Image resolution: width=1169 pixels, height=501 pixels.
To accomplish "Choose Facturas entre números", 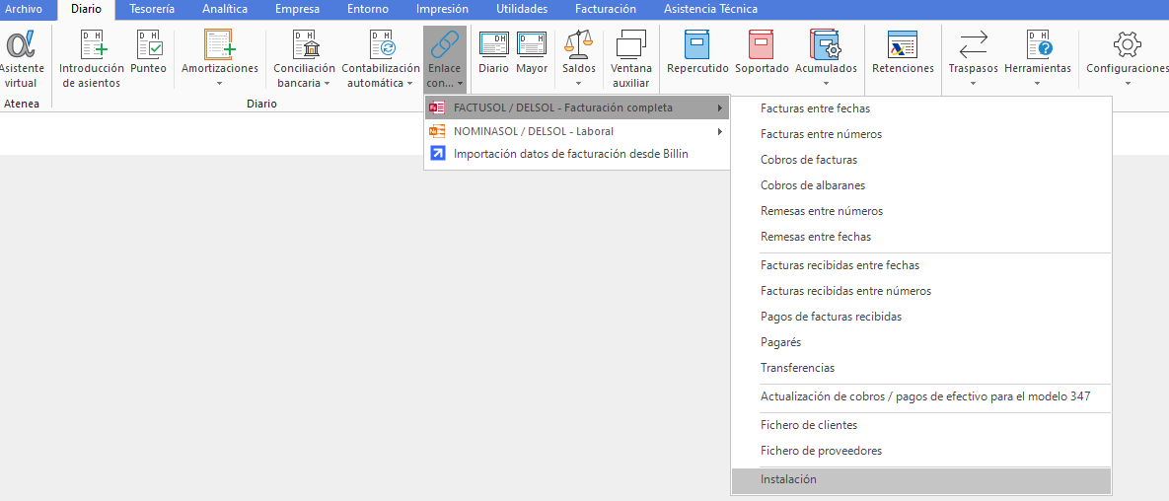I will pyautogui.click(x=921, y=134).
